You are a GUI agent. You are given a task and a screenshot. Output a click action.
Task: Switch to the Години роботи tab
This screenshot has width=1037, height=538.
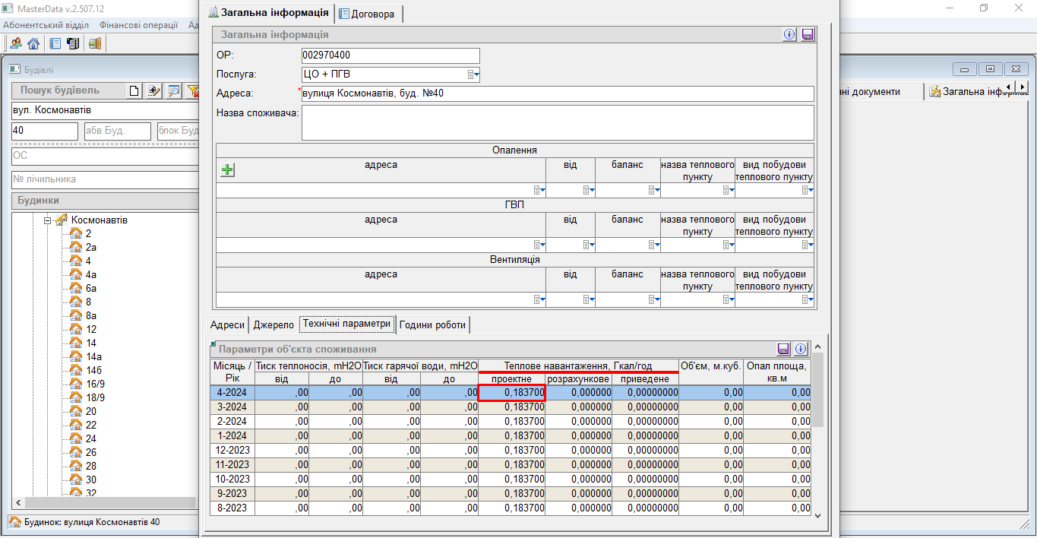pyautogui.click(x=434, y=324)
